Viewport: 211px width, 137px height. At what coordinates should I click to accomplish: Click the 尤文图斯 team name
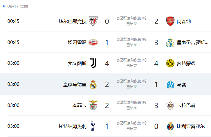77,63
